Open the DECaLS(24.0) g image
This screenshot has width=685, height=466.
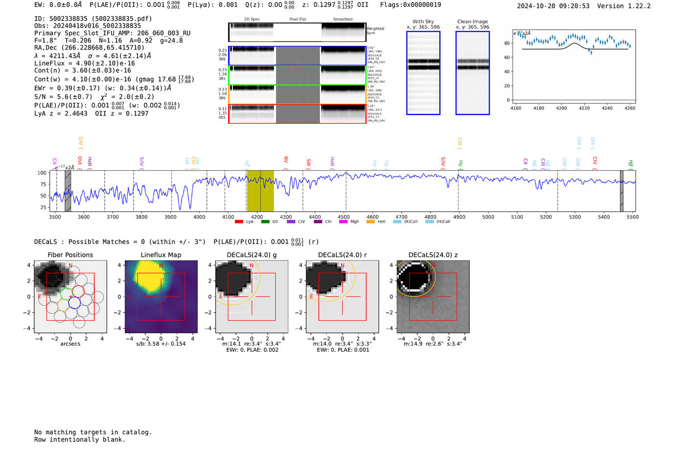click(251, 297)
